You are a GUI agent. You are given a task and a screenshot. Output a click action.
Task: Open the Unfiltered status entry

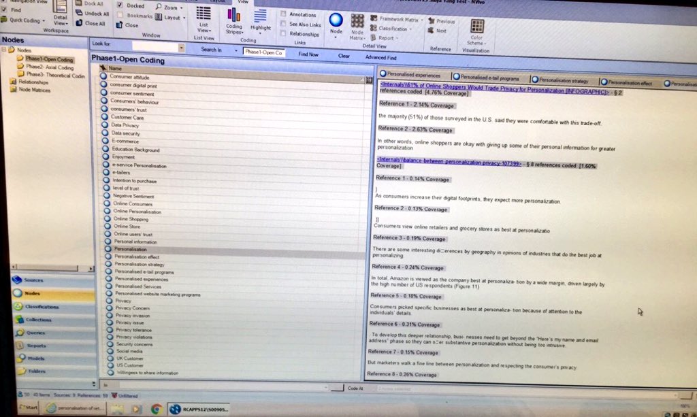tap(125, 395)
